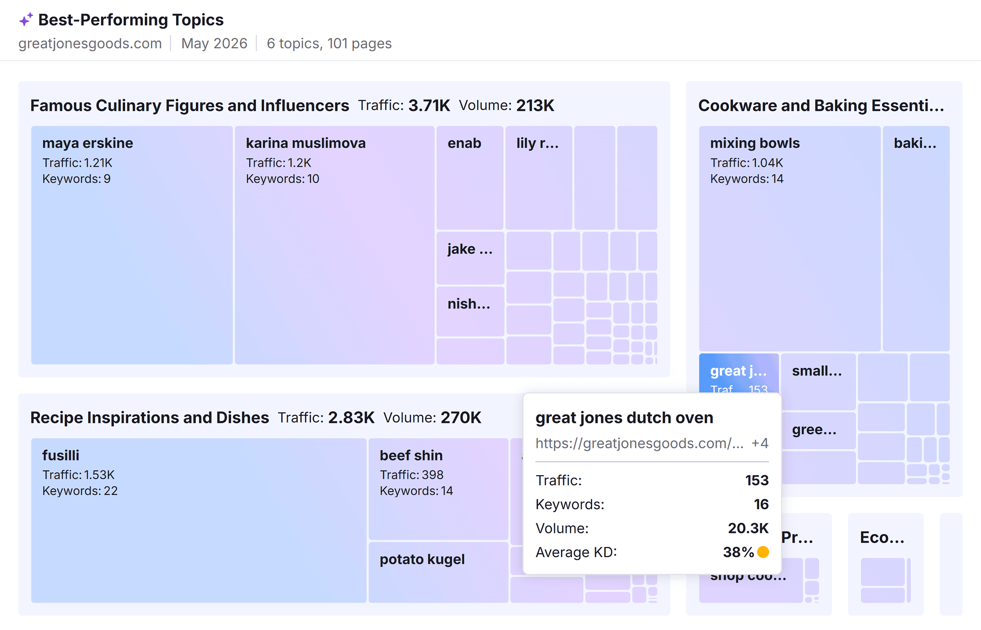Click the baki... tile

(x=916, y=238)
